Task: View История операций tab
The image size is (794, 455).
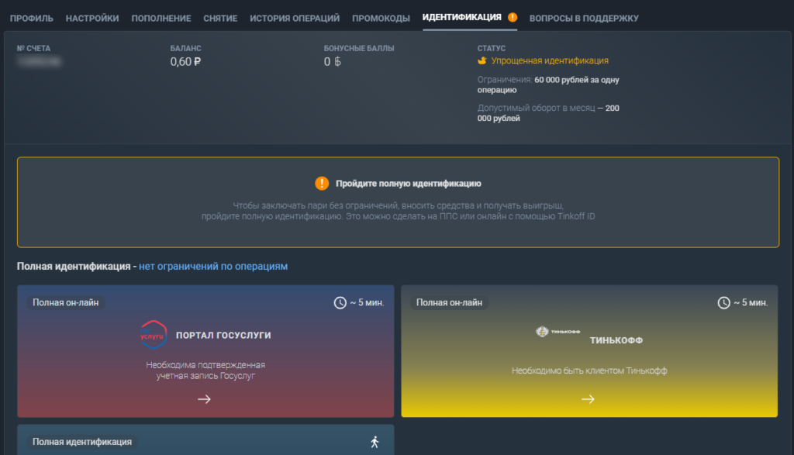Action: (x=295, y=19)
